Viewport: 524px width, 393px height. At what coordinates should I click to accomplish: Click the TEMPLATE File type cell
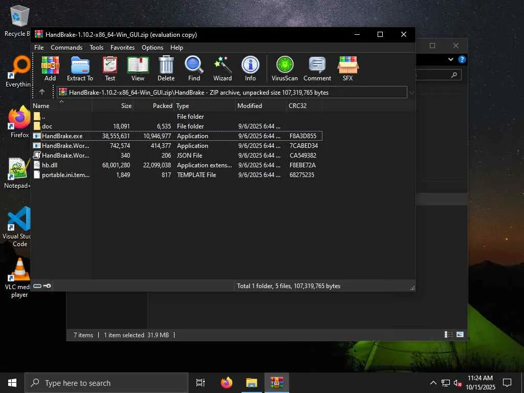[196, 175]
